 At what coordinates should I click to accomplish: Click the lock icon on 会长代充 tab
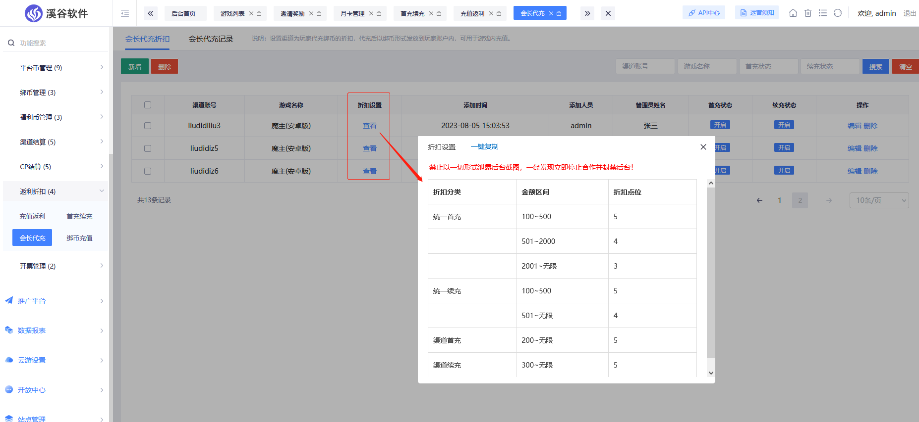[x=559, y=13]
